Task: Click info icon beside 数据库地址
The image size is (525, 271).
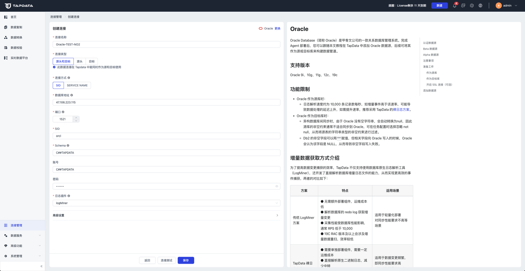Action: (72, 95)
